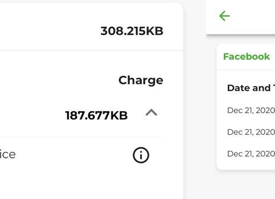Select the 187.677KB usage value
275x199 pixels.
pyautogui.click(x=96, y=115)
